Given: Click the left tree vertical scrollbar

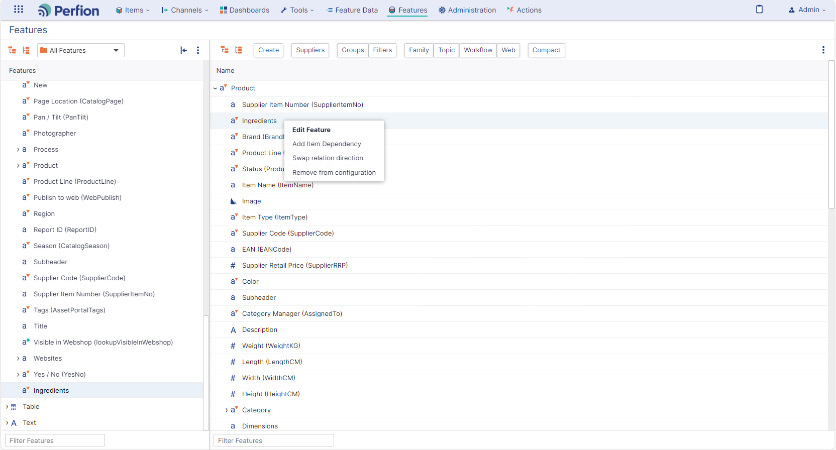Looking at the screenshot, I should pos(205,373).
